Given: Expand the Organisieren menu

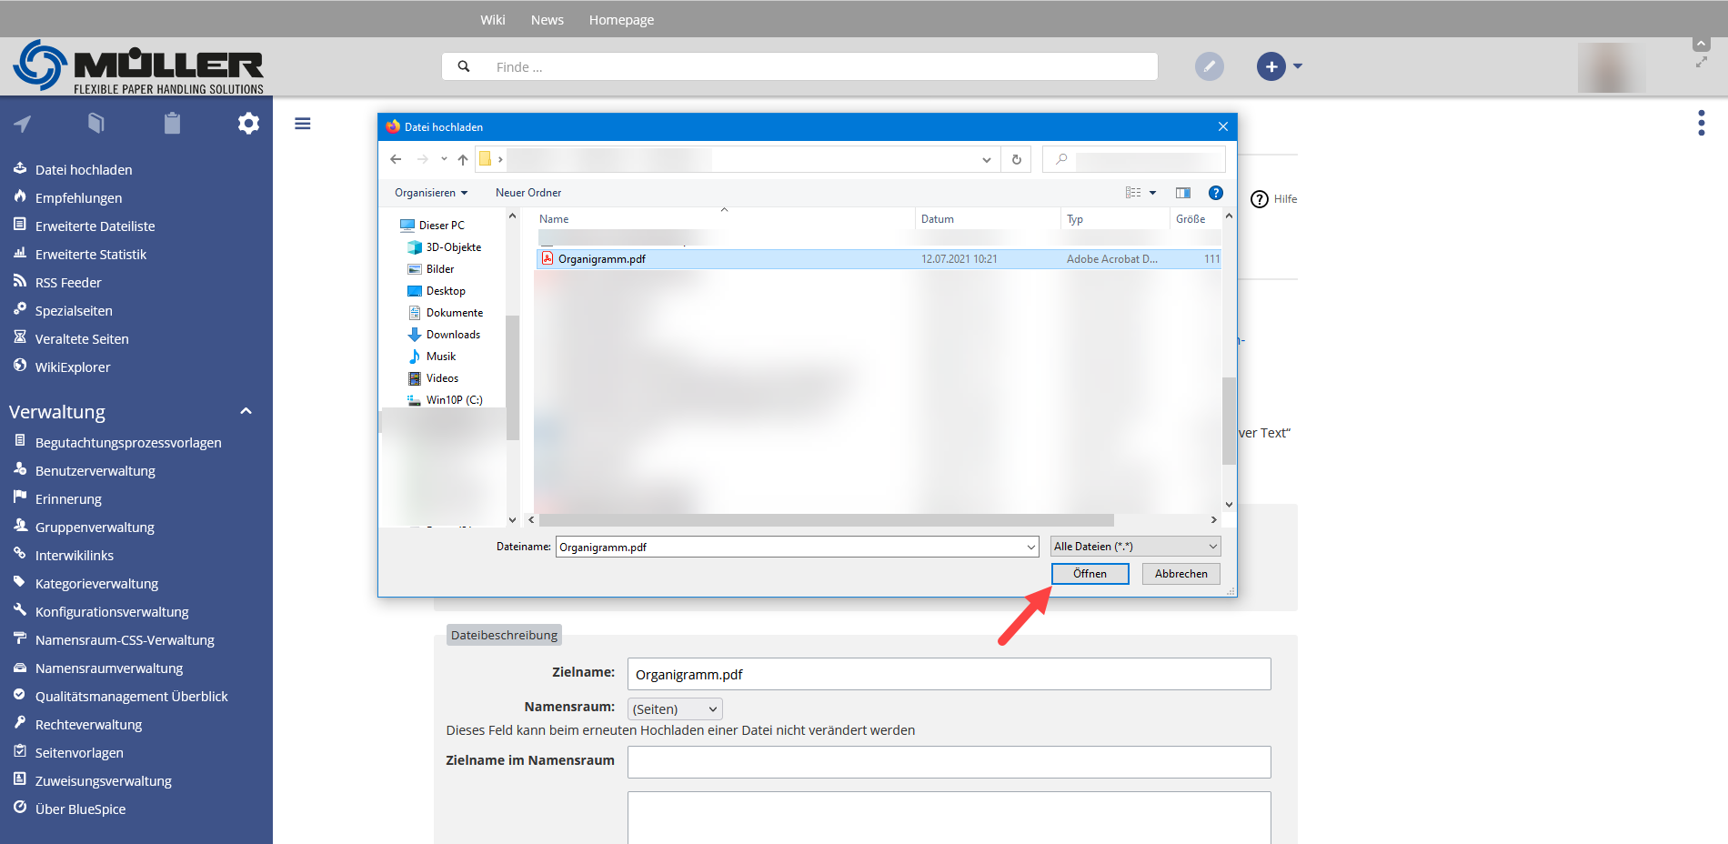Looking at the screenshot, I should click(430, 193).
